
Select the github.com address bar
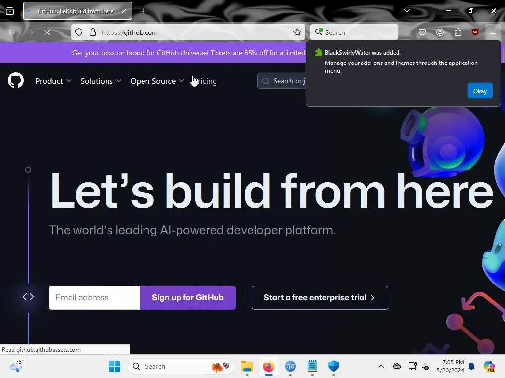188,32
